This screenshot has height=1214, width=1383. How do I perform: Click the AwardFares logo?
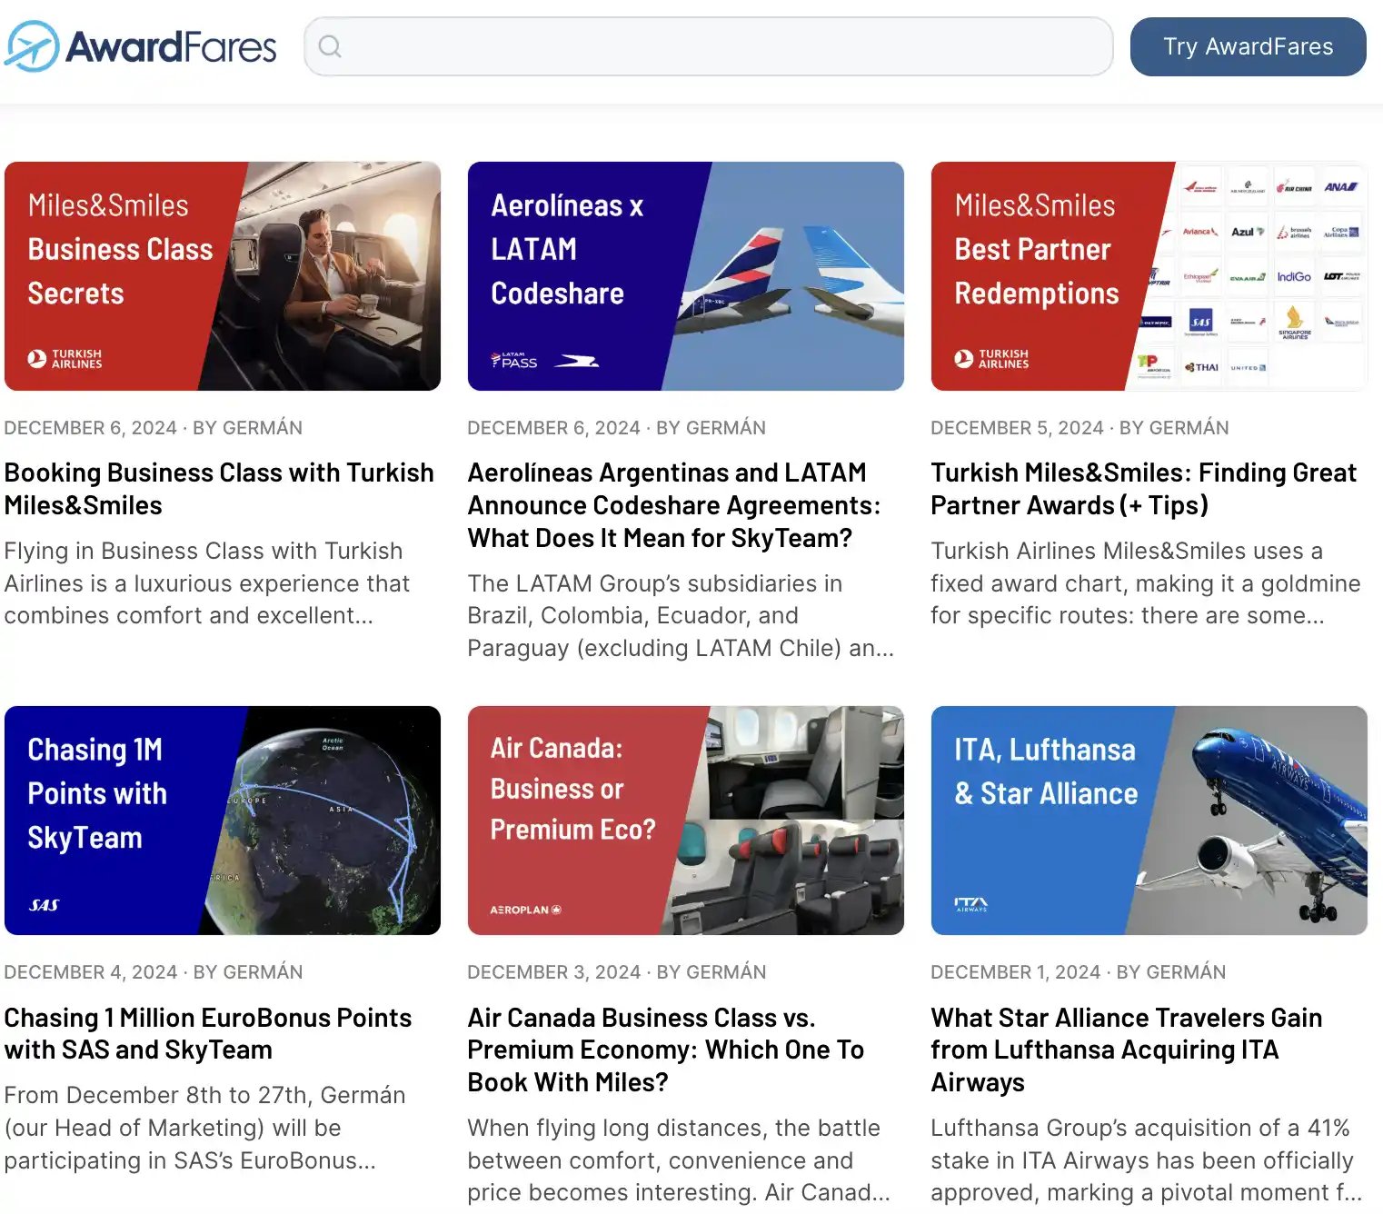[x=141, y=46]
